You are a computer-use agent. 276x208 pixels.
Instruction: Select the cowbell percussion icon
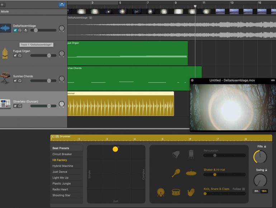click(176, 154)
